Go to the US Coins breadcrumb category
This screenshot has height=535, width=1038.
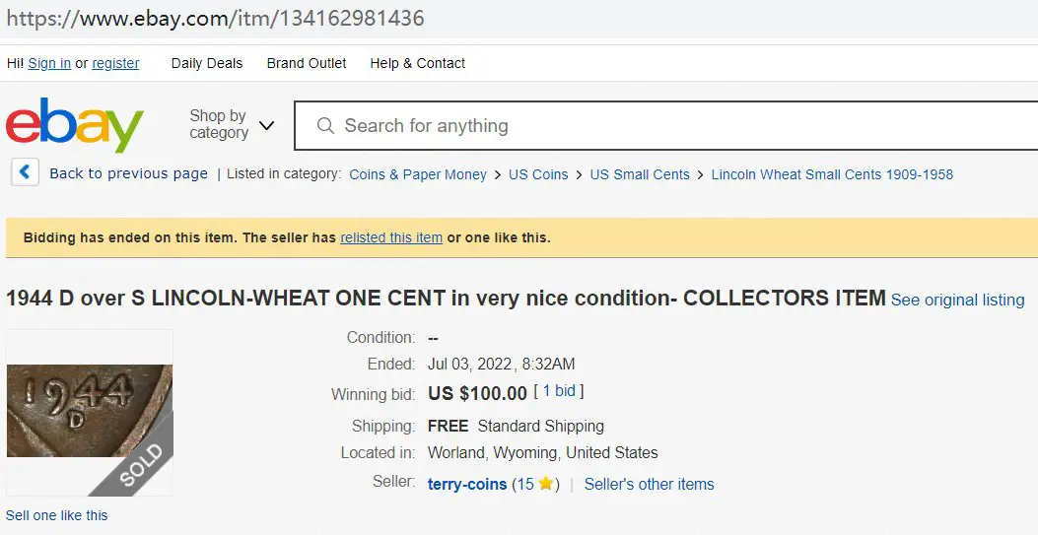point(538,174)
